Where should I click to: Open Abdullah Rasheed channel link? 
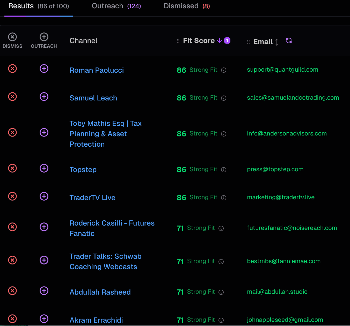(x=100, y=292)
